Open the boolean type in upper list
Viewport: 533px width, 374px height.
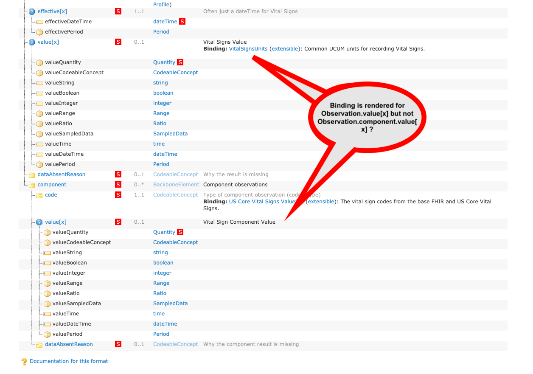(x=163, y=93)
